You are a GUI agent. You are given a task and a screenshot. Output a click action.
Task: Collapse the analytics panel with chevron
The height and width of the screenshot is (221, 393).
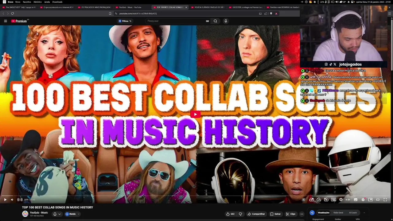coord(364,213)
